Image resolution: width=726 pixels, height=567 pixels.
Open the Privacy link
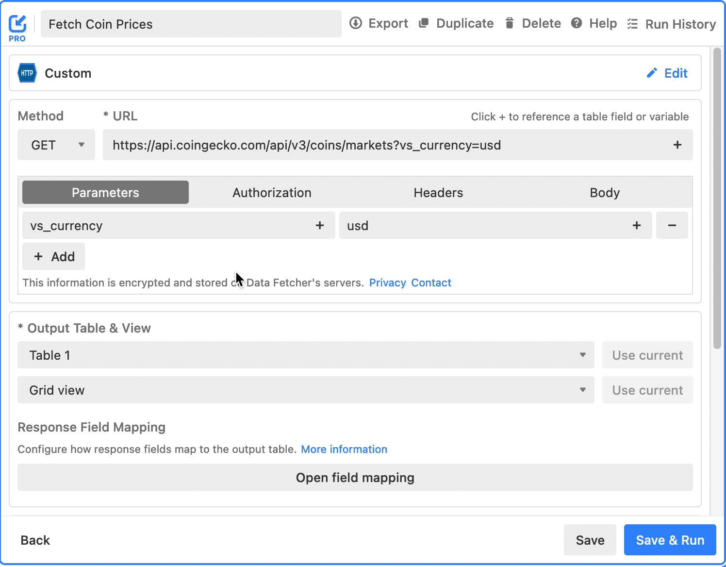pyautogui.click(x=387, y=283)
